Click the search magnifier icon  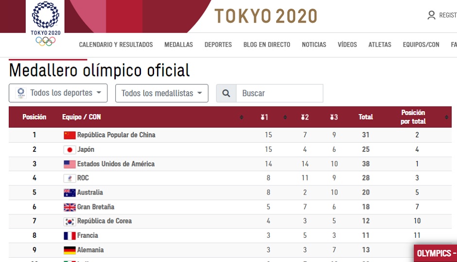226,93
